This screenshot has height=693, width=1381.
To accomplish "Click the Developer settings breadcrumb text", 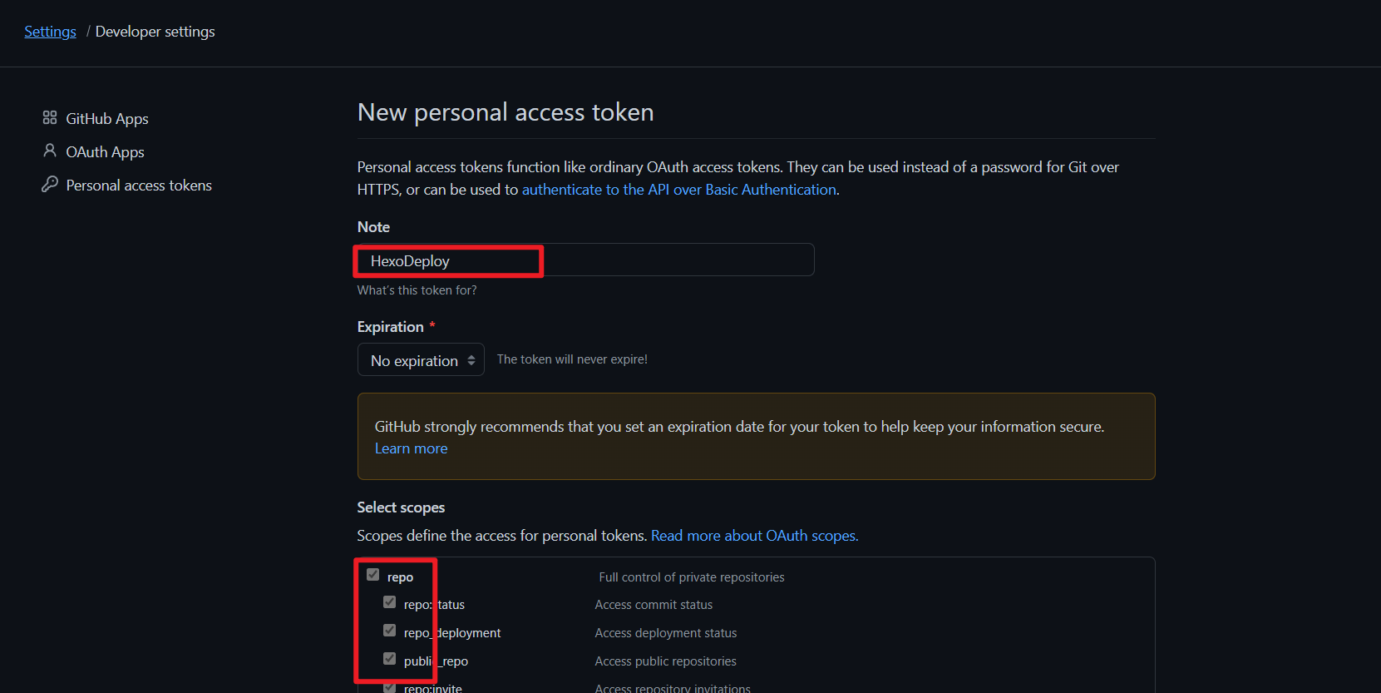I will tap(155, 32).
